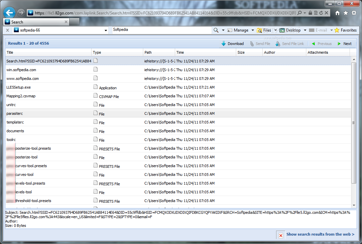362x244 pixels.
Task: Click the E-mail toolbar item
Action: [318, 30]
